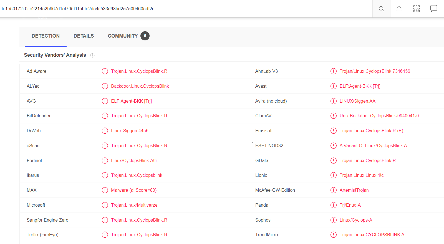Click the search magnifier icon
This screenshot has height=244, width=444.
tap(381, 9)
